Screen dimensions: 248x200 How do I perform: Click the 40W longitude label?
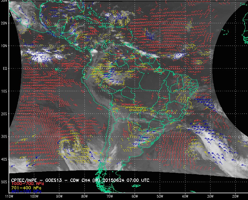click(x=185, y=196)
